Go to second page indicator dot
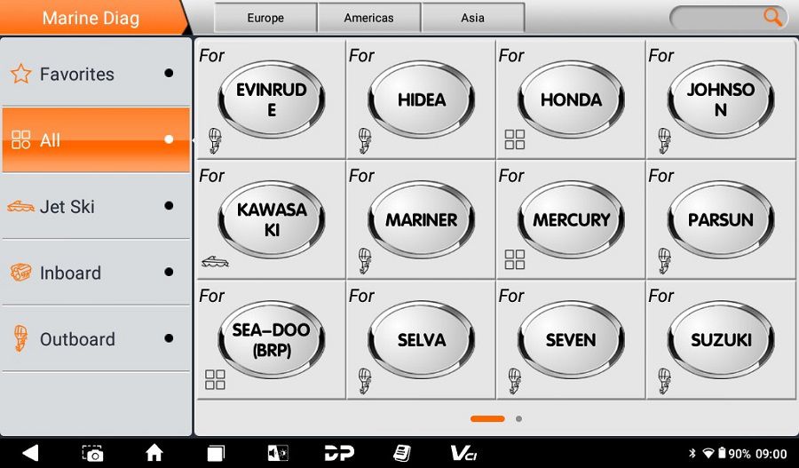This screenshot has width=799, height=468. [x=518, y=418]
